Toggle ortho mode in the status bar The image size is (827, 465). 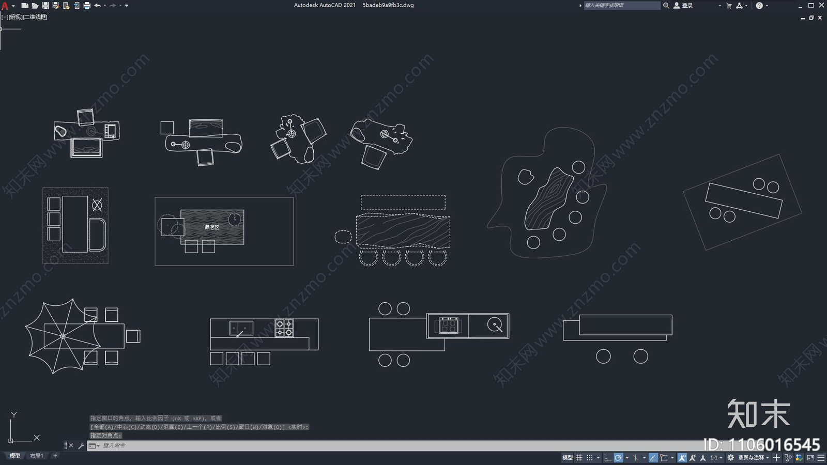(x=608, y=458)
